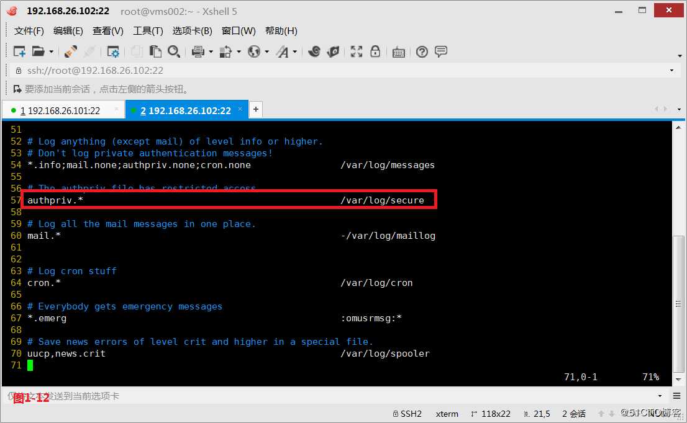The height and width of the screenshot is (423, 687).
Task: Click the -/var/log/maillog path
Action: click(388, 236)
